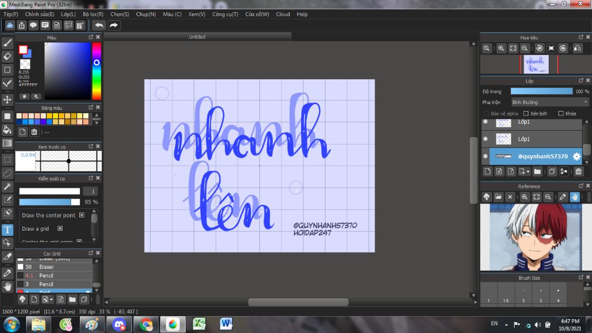
Task: Open add-brush dropdown arrow in Cọ panel
Action: click(x=51, y=299)
